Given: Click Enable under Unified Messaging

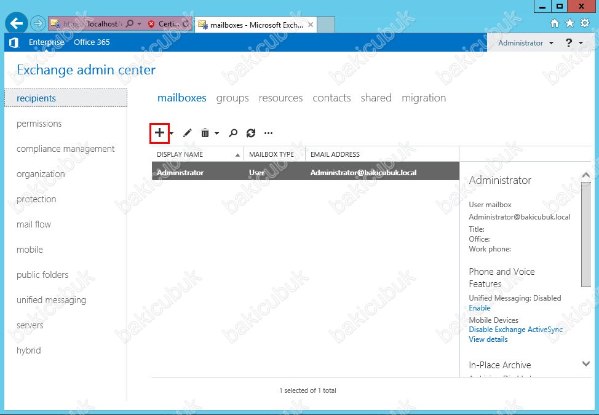Looking at the screenshot, I should click(480, 308).
